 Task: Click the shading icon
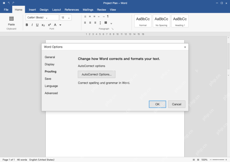click(x=106, y=22)
